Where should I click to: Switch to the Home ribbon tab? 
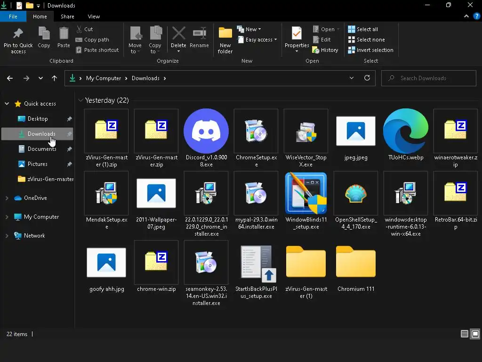pos(40,16)
